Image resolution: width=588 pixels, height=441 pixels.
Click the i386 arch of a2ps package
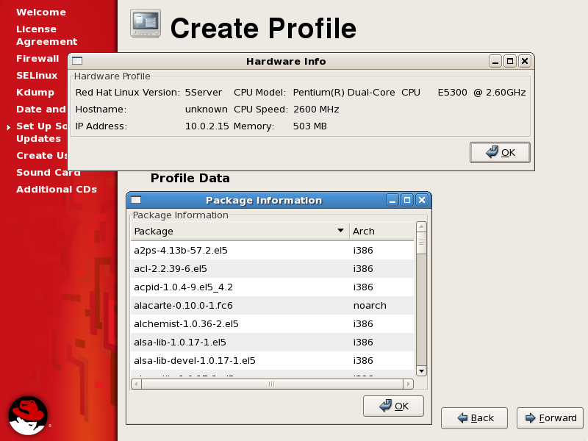click(363, 250)
